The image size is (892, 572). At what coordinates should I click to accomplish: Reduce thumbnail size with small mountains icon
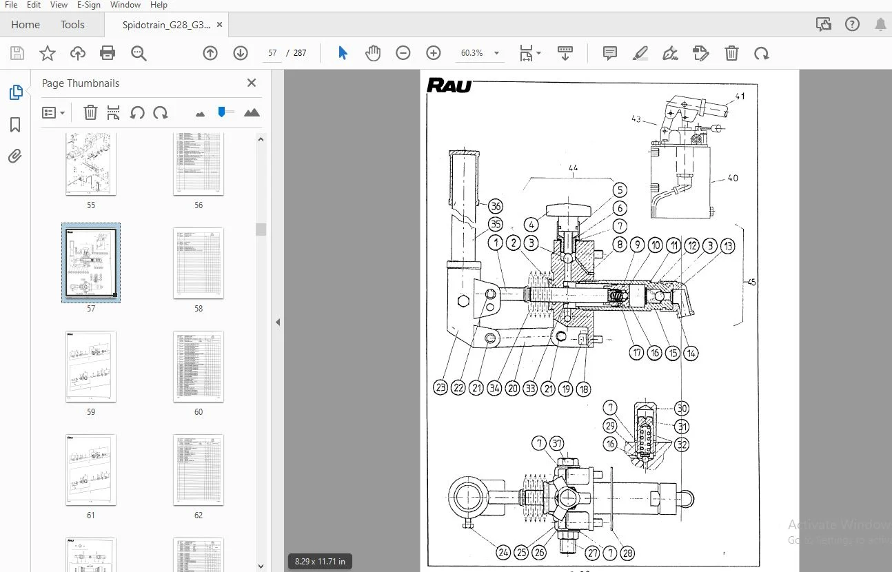pyautogui.click(x=201, y=113)
